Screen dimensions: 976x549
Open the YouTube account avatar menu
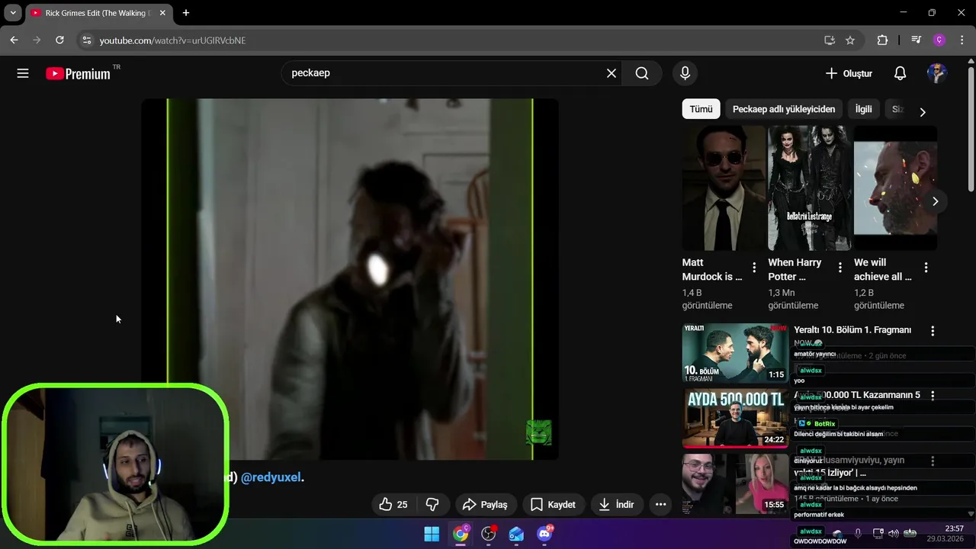(937, 73)
